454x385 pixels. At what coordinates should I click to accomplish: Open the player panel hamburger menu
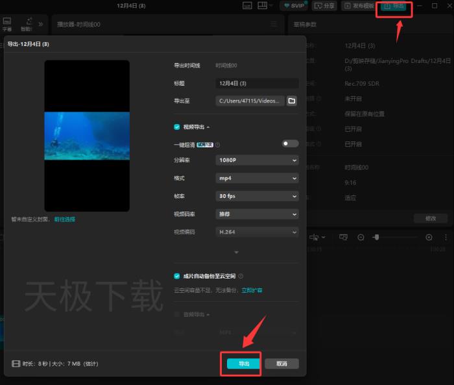click(274, 24)
